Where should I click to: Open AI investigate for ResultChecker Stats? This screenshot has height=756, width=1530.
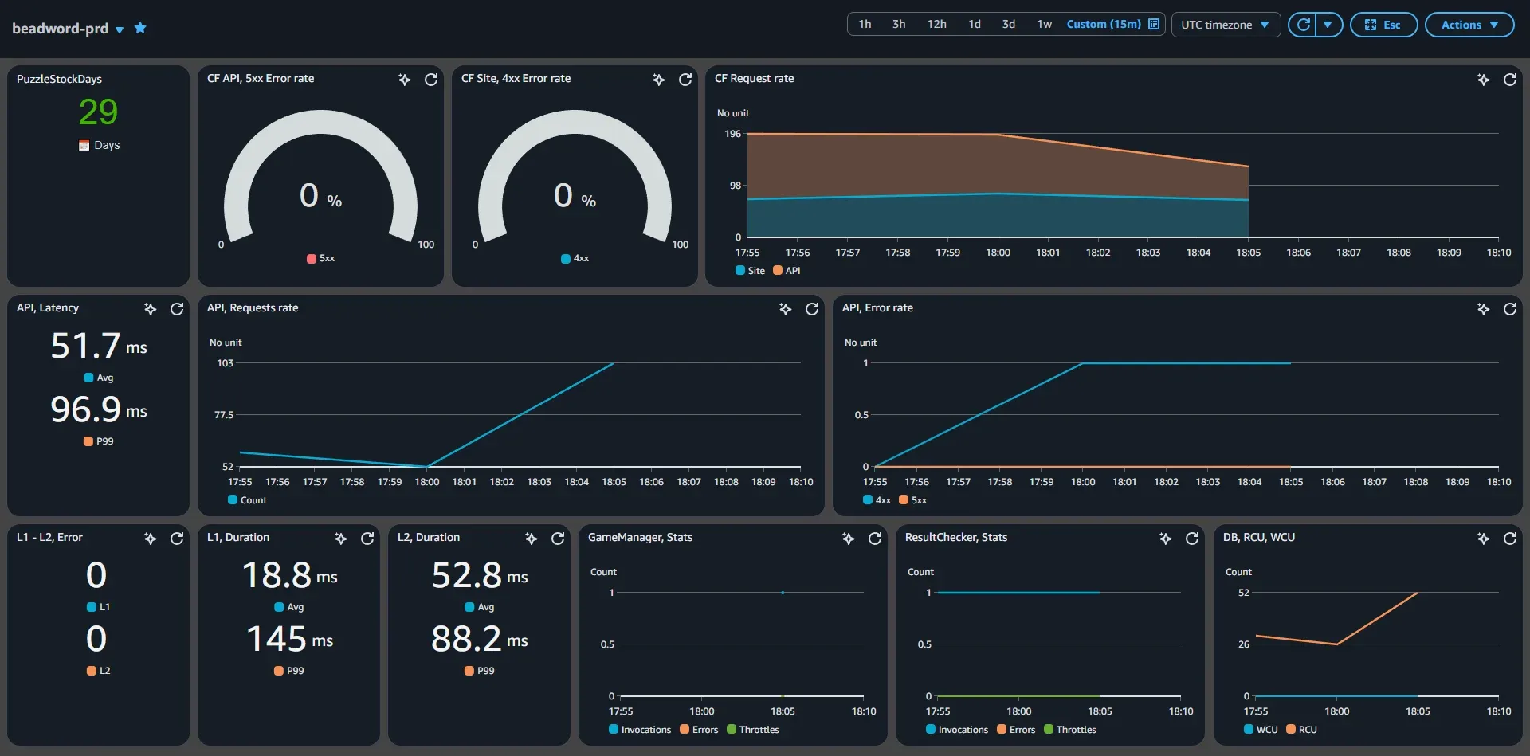click(x=1166, y=539)
